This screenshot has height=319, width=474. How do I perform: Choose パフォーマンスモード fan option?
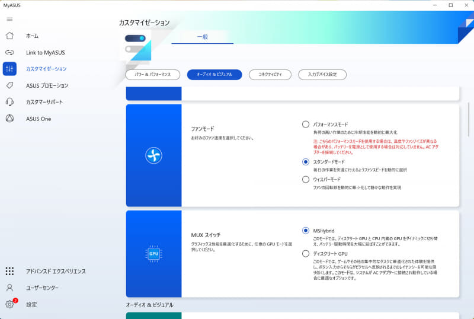[306, 125]
